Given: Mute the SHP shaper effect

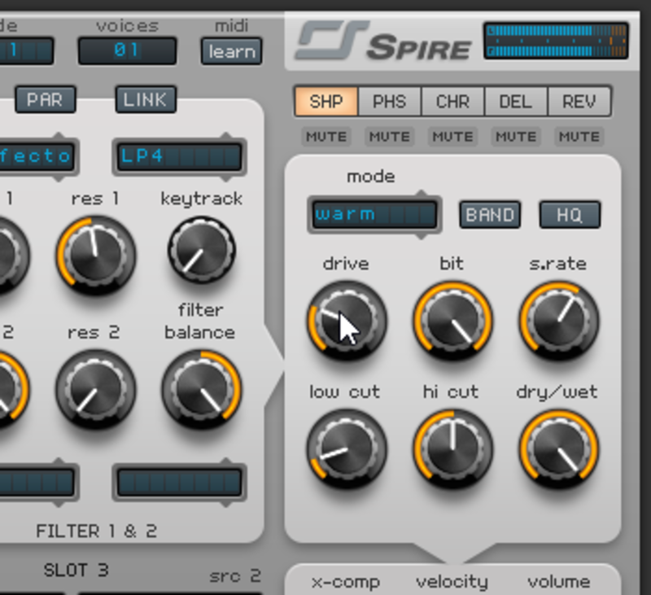Looking at the screenshot, I should [x=326, y=137].
